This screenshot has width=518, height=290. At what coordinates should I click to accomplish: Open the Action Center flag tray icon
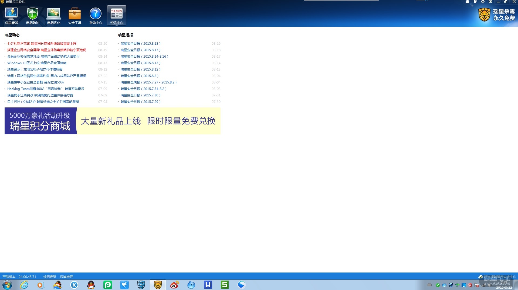[x=477, y=285]
